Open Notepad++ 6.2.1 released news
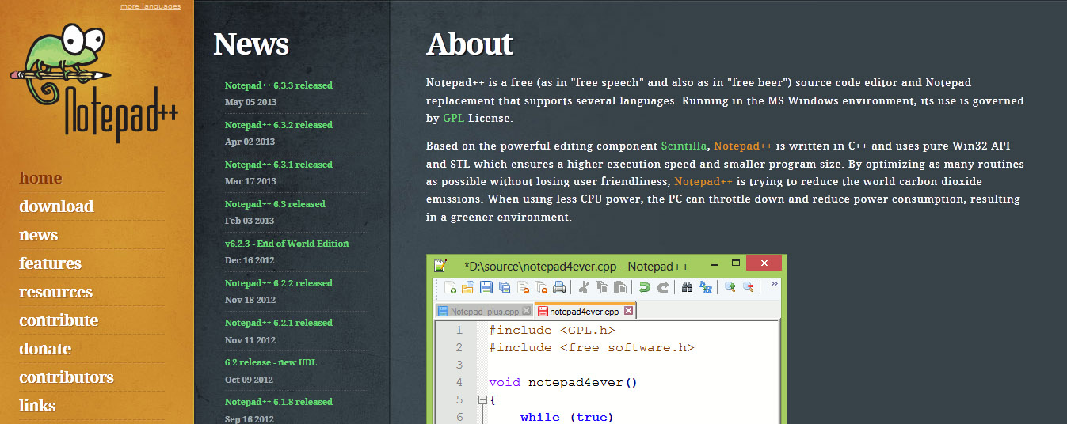Viewport: 1067px width, 424px height. (x=279, y=323)
